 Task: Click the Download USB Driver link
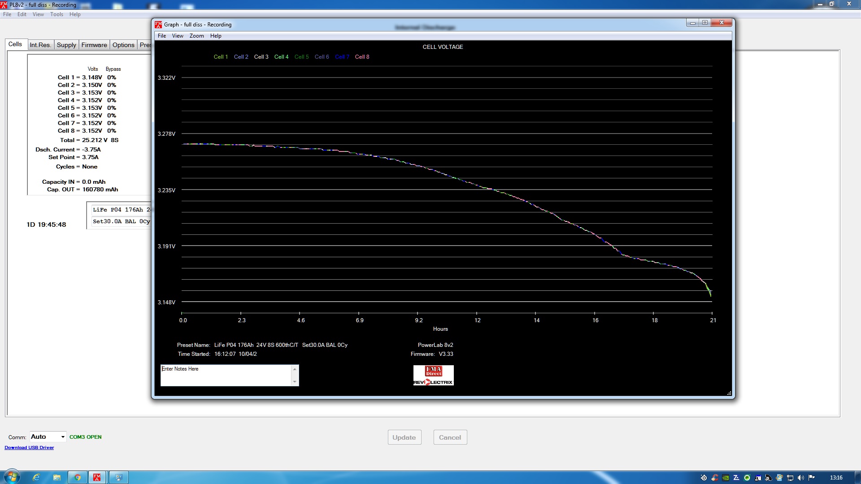29,448
